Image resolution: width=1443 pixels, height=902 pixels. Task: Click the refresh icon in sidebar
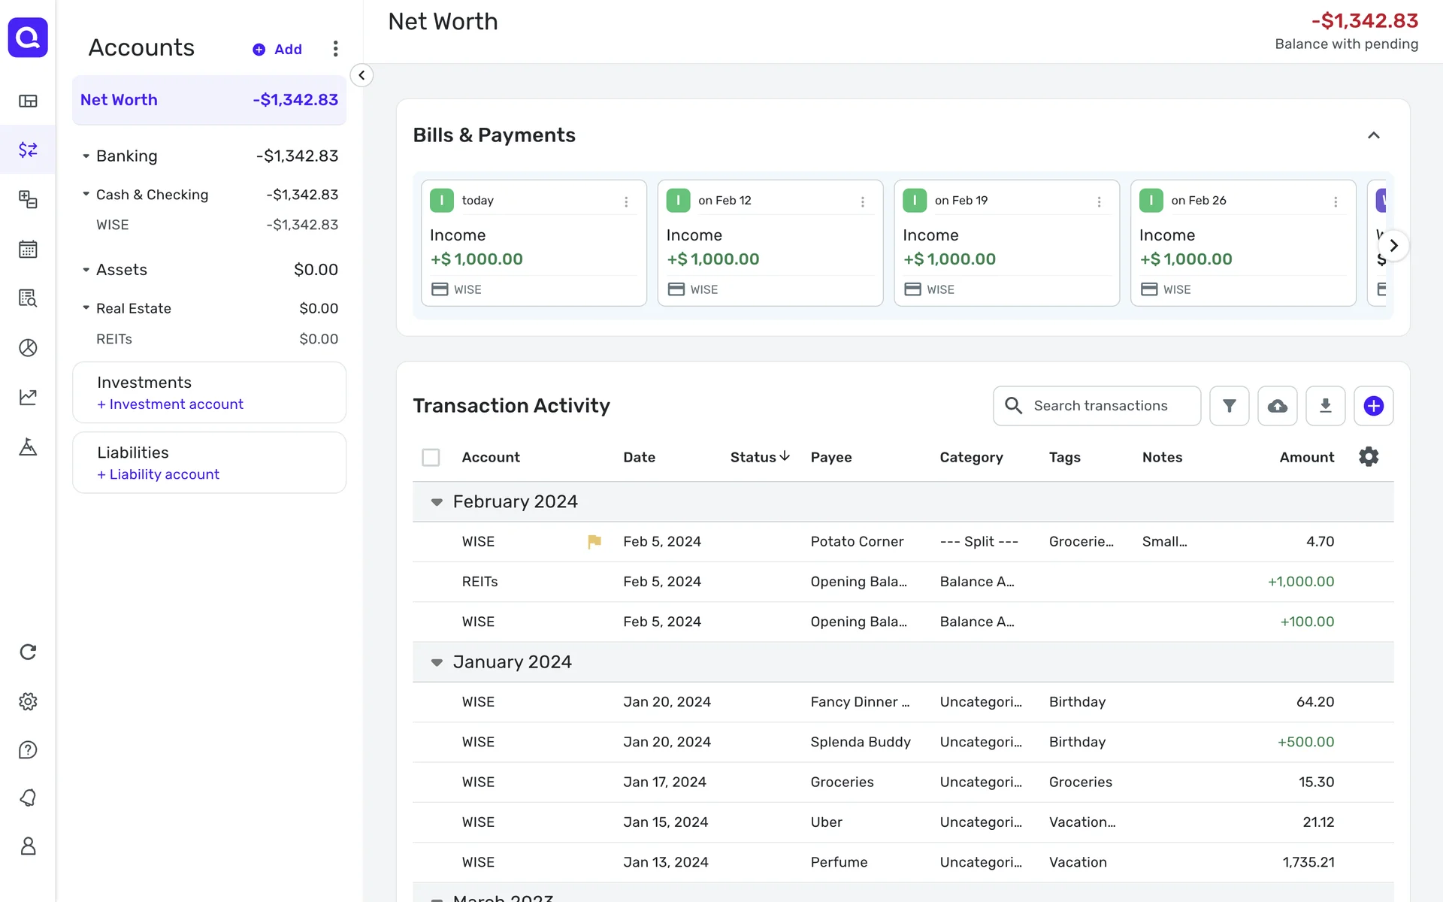[x=28, y=652]
